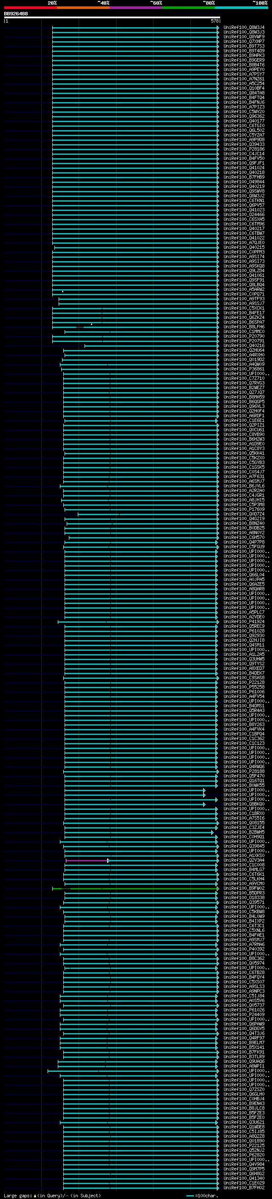Select subject label UniRef100_O18338
The width and height of the screenshot is (272, 1199).
(x=244, y=898)
